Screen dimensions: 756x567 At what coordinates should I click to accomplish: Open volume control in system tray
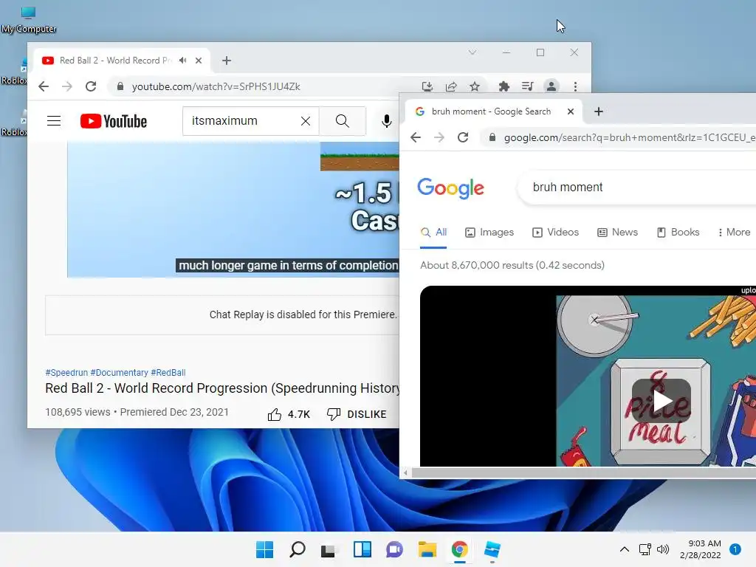pos(663,549)
